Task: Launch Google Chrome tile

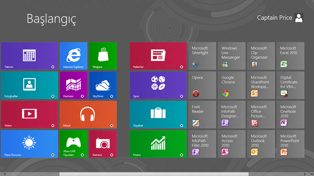Action: (232, 85)
